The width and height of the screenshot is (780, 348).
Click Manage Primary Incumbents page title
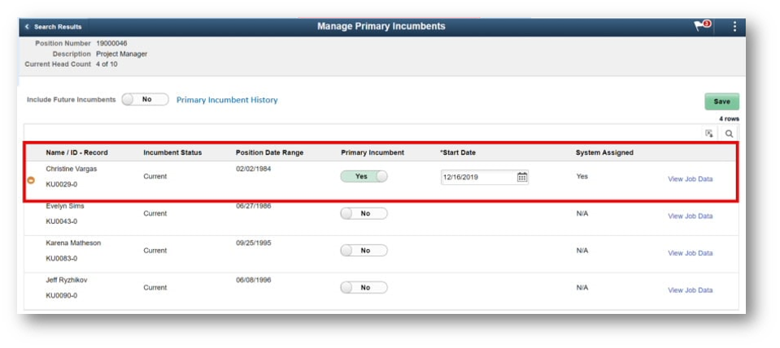(381, 26)
